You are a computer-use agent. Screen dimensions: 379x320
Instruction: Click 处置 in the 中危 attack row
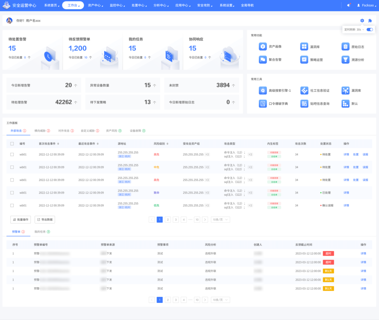(x=356, y=167)
